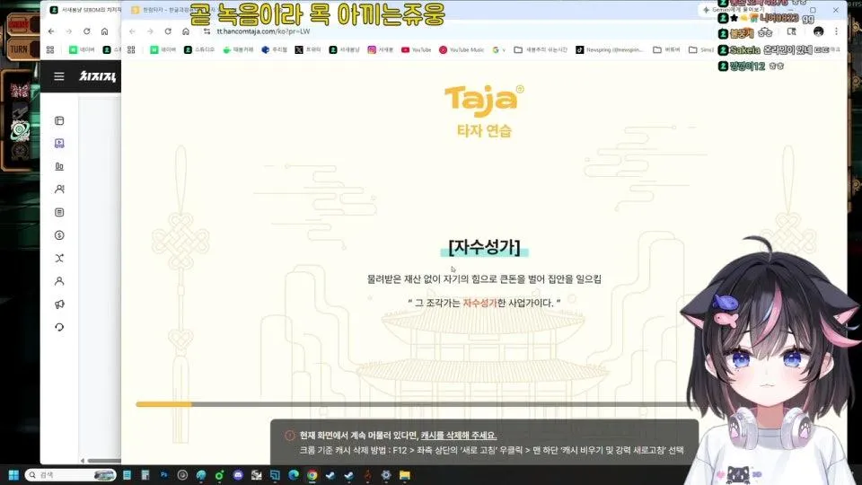
Task: Open the revenue coin icon in Chzzk sidebar
Action: 59,235
